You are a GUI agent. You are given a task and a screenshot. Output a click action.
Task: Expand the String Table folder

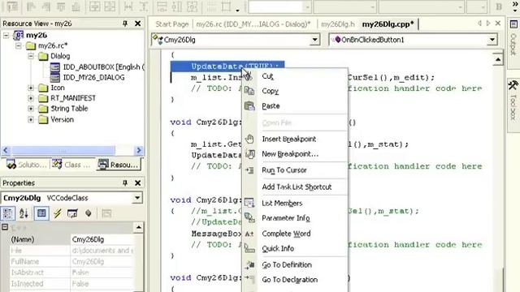click(31, 109)
